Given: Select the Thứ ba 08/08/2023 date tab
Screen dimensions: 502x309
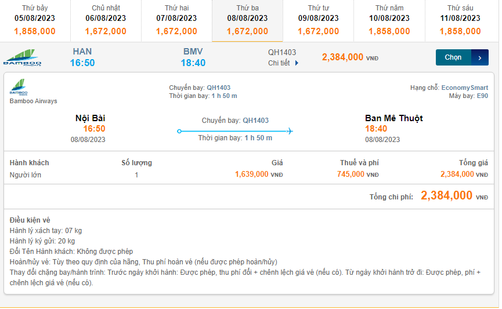Looking at the screenshot, I should [247, 21].
